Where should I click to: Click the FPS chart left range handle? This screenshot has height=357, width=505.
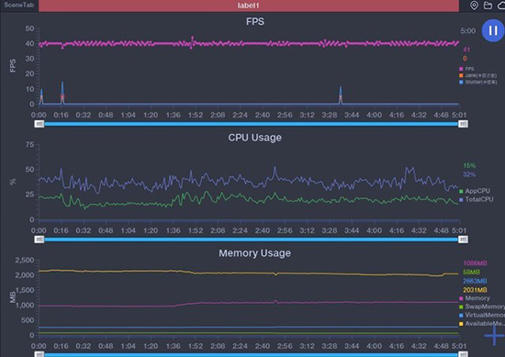39,124
